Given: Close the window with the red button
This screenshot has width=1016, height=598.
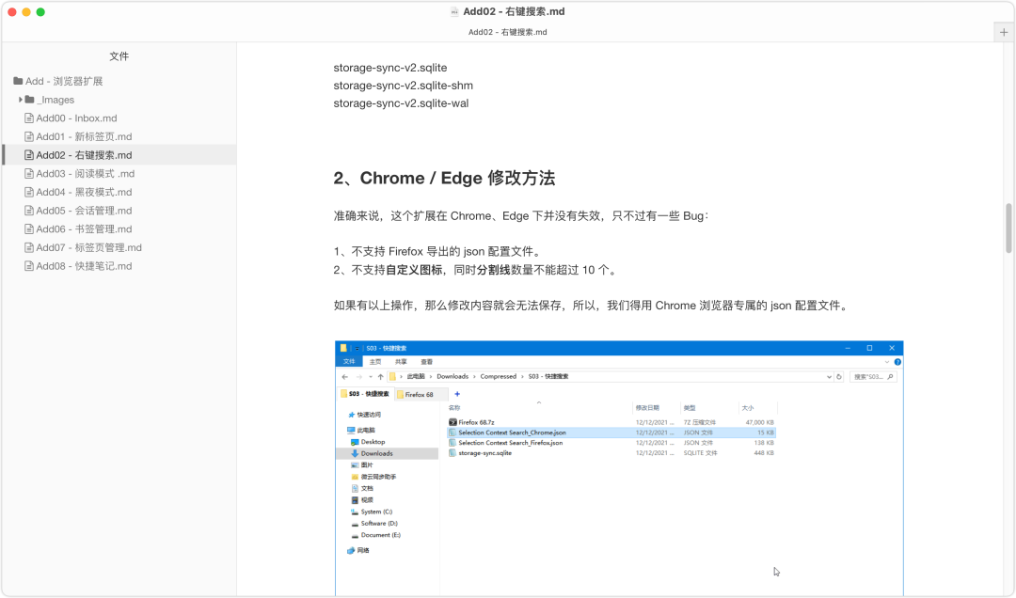Looking at the screenshot, I should tap(11, 11).
